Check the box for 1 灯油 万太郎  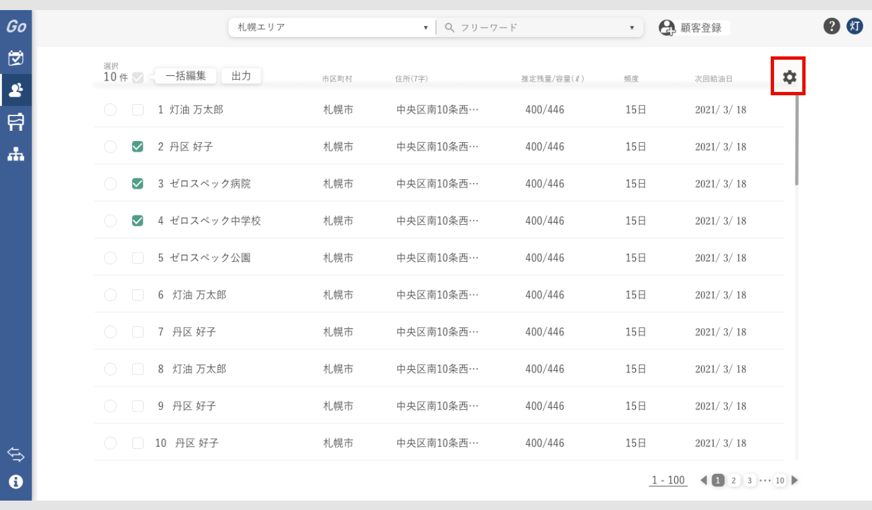tap(138, 109)
